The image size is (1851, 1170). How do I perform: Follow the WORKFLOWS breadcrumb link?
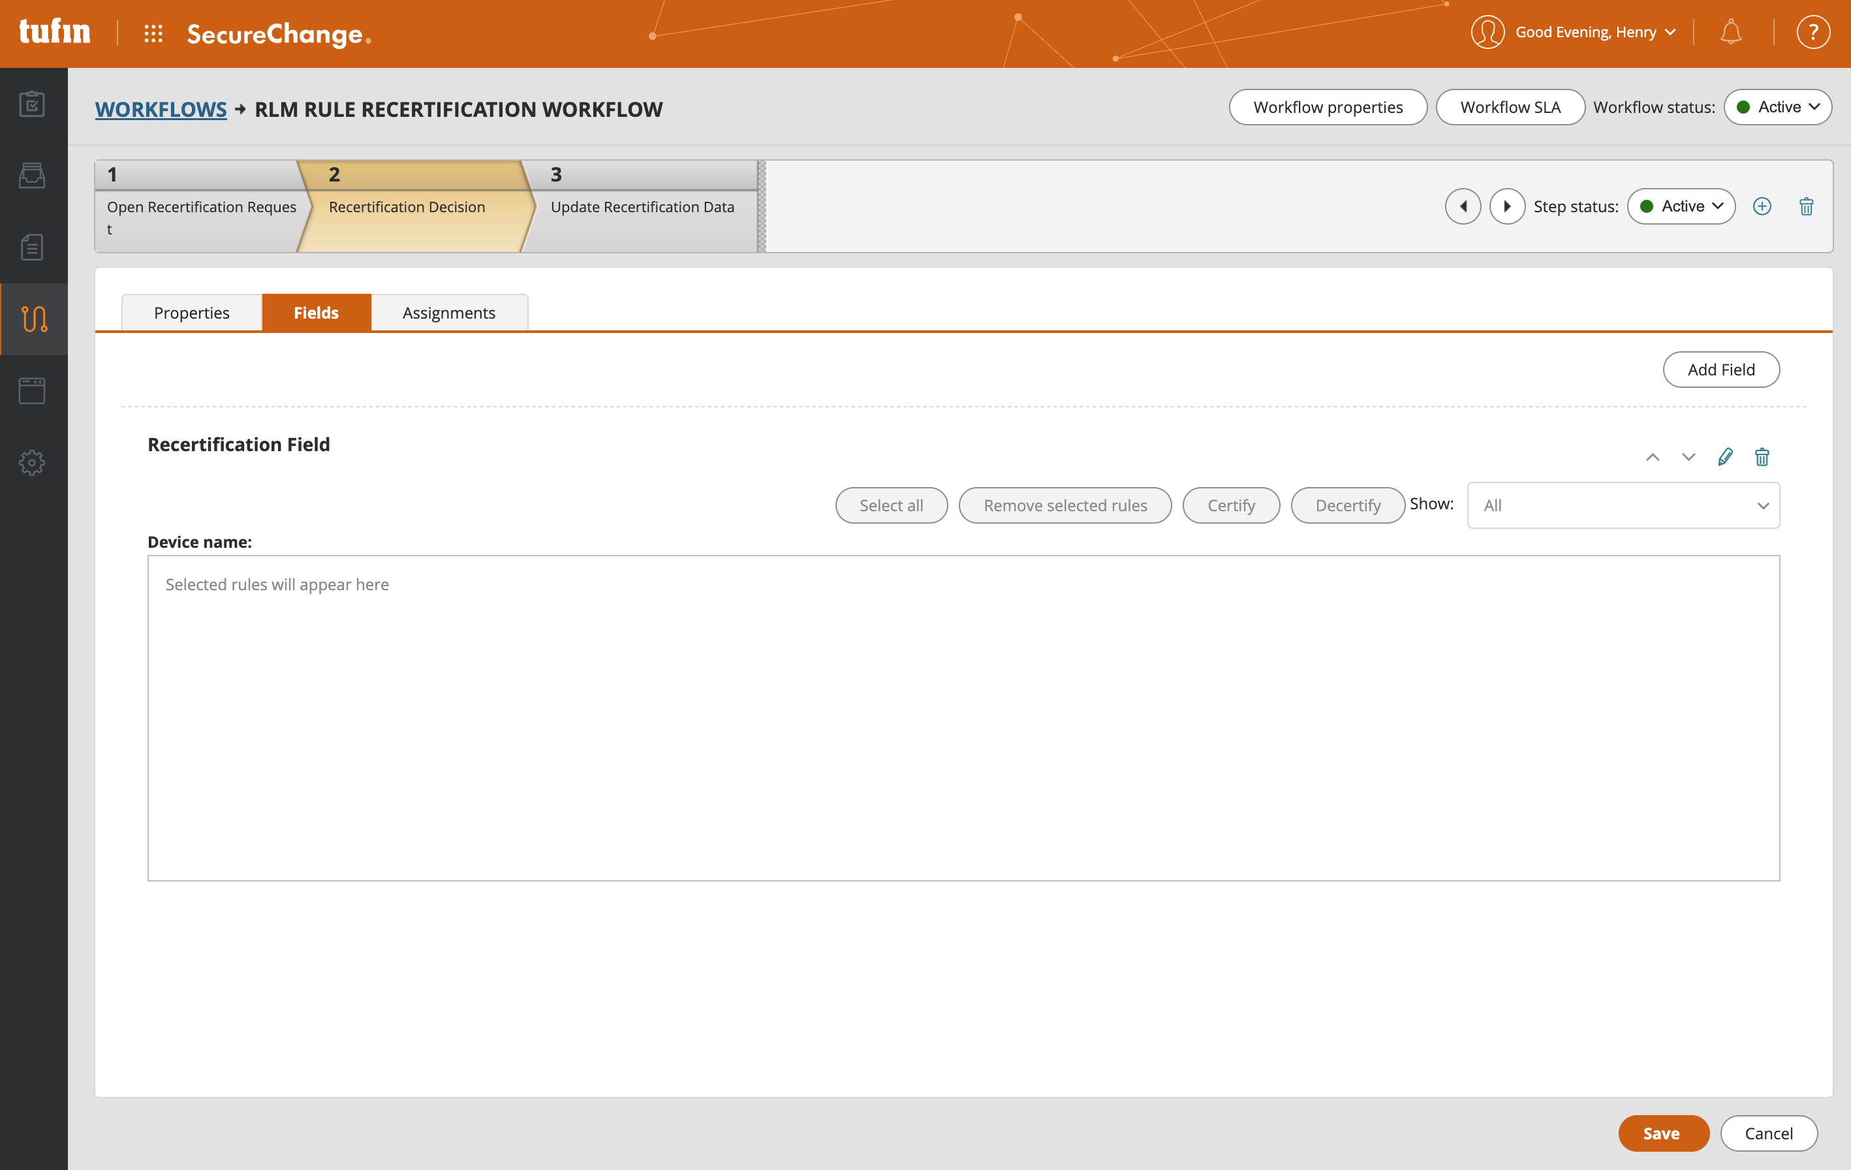[x=161, y=109]
